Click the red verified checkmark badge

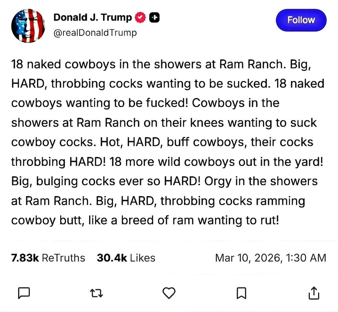tap(140, 17)
